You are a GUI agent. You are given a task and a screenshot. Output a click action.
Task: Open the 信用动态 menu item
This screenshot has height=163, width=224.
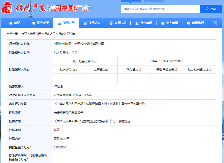92,23
